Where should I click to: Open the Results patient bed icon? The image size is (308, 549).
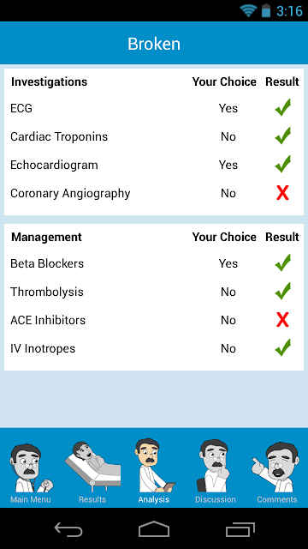(x=92, y=467)
